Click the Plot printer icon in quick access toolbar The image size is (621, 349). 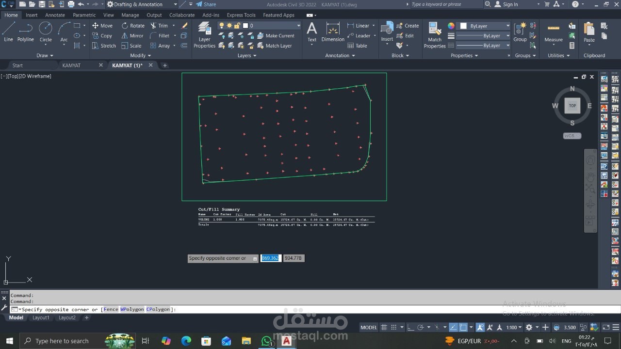coord(71,4)
